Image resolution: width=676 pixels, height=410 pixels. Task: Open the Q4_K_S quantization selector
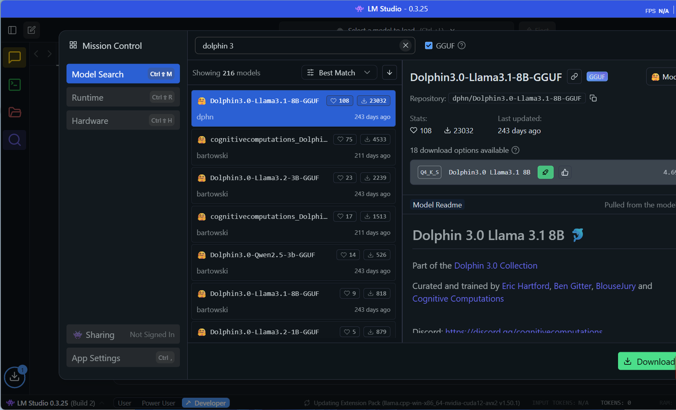(x=429, y=172)
